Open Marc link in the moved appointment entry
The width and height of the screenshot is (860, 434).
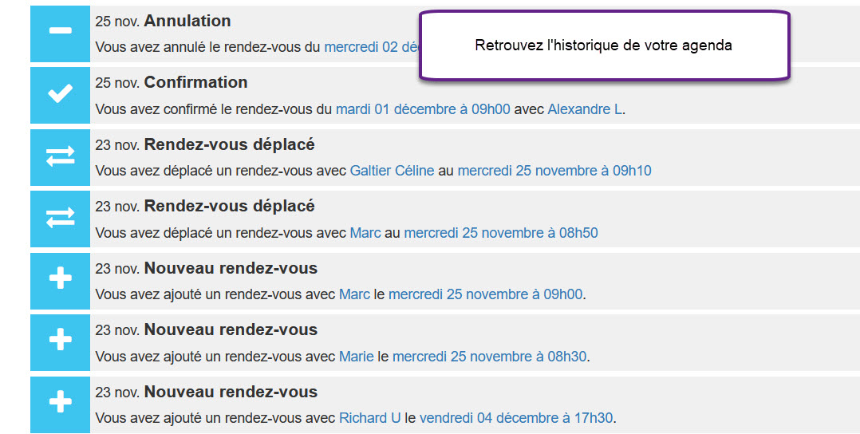(365, 233)
